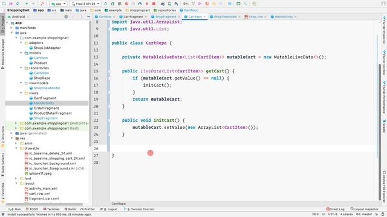
Task: Click the Search Everywhere magnifier icon
Action: coord(245,4)
